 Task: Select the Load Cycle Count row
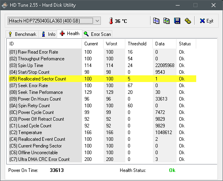point(102,126)
